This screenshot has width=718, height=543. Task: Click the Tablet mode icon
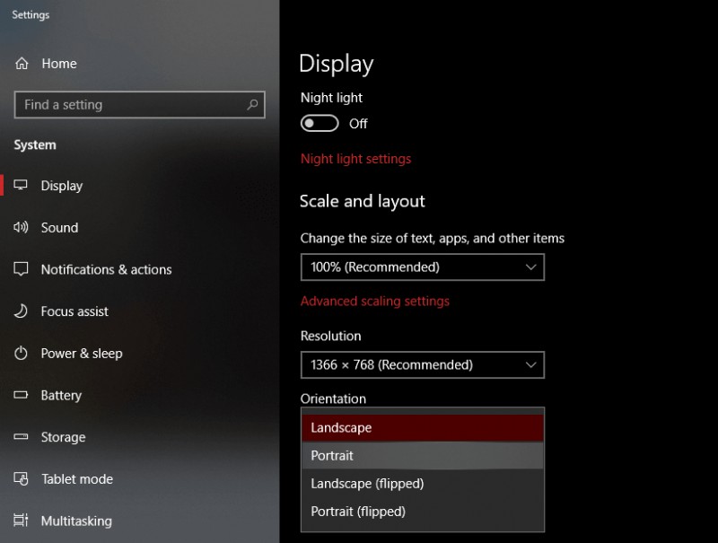pyautogui.click(x=21, y=479)
